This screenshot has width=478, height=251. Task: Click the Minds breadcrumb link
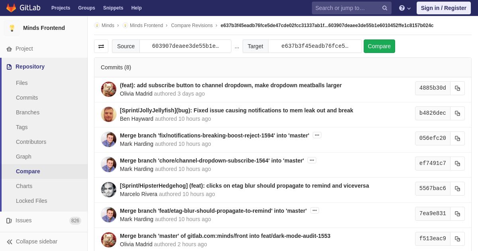tap(108, 25)
